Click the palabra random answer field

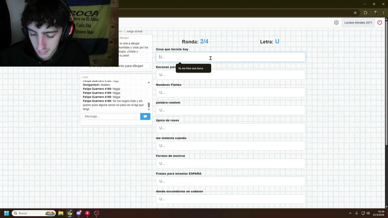click(x=230, y=110)
